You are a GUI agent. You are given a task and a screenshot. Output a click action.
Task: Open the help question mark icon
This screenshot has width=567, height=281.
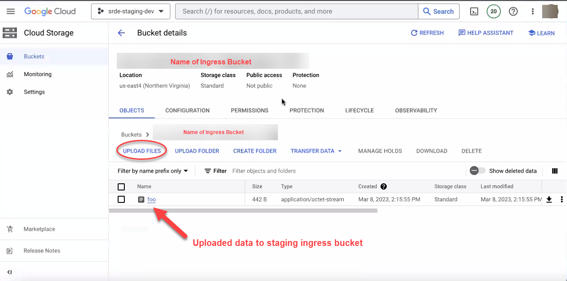[x=513, y=12]
